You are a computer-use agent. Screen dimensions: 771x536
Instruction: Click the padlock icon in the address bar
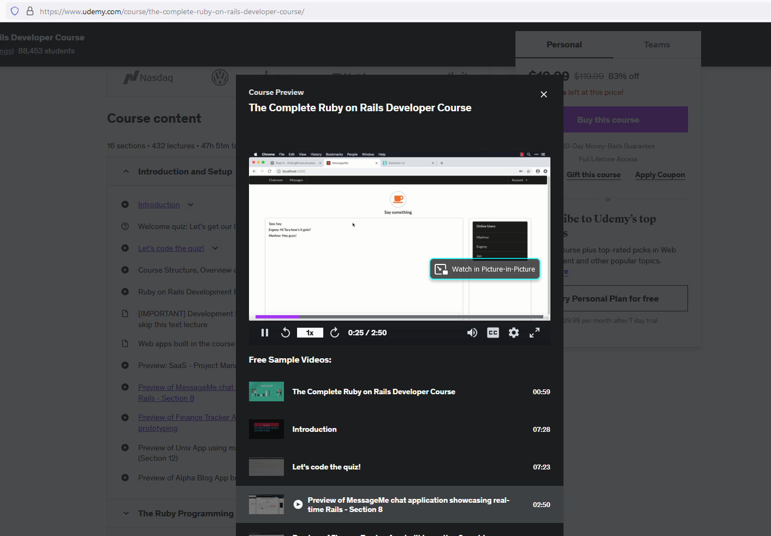29,11
